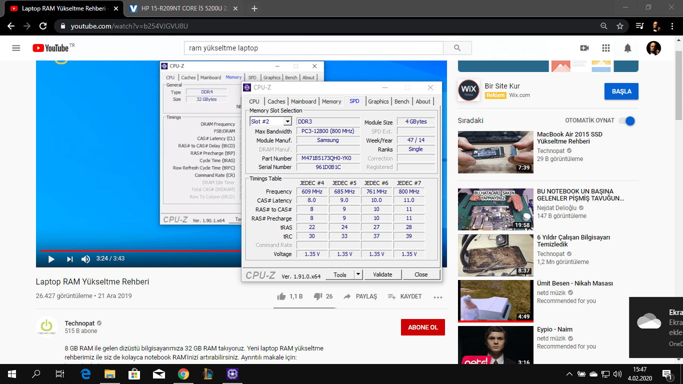Open the Technopat channel name under the video
Viewport: 683px width, 384px height.
(79, 323)
